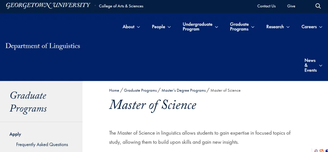This screenshot has height=152, width=328.
Task: Open the Give link
Action: (x=291, y=6)
